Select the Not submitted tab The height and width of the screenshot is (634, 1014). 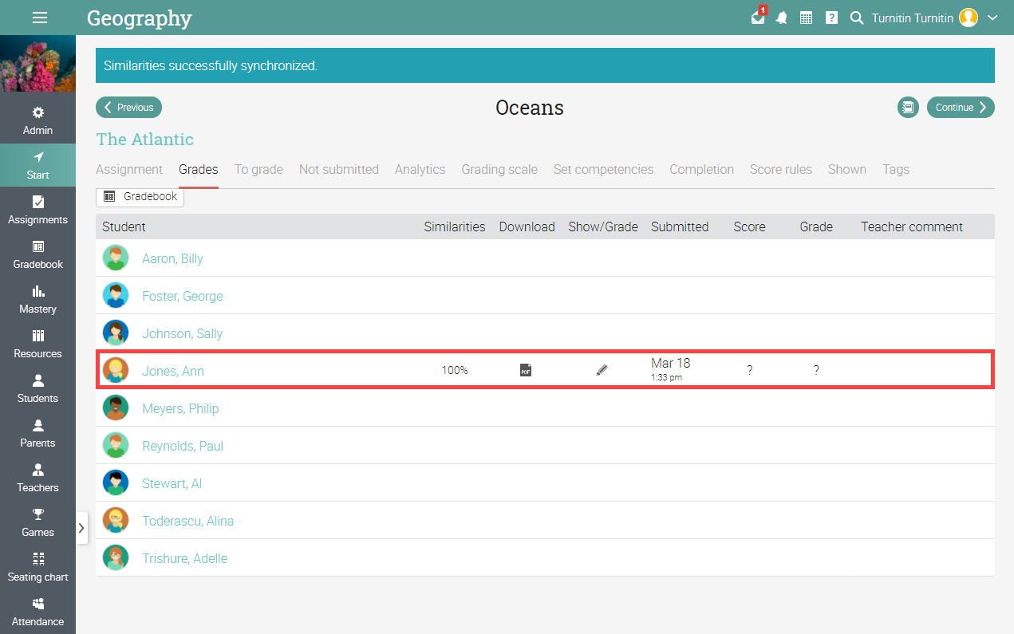click(x=338, y=169)
